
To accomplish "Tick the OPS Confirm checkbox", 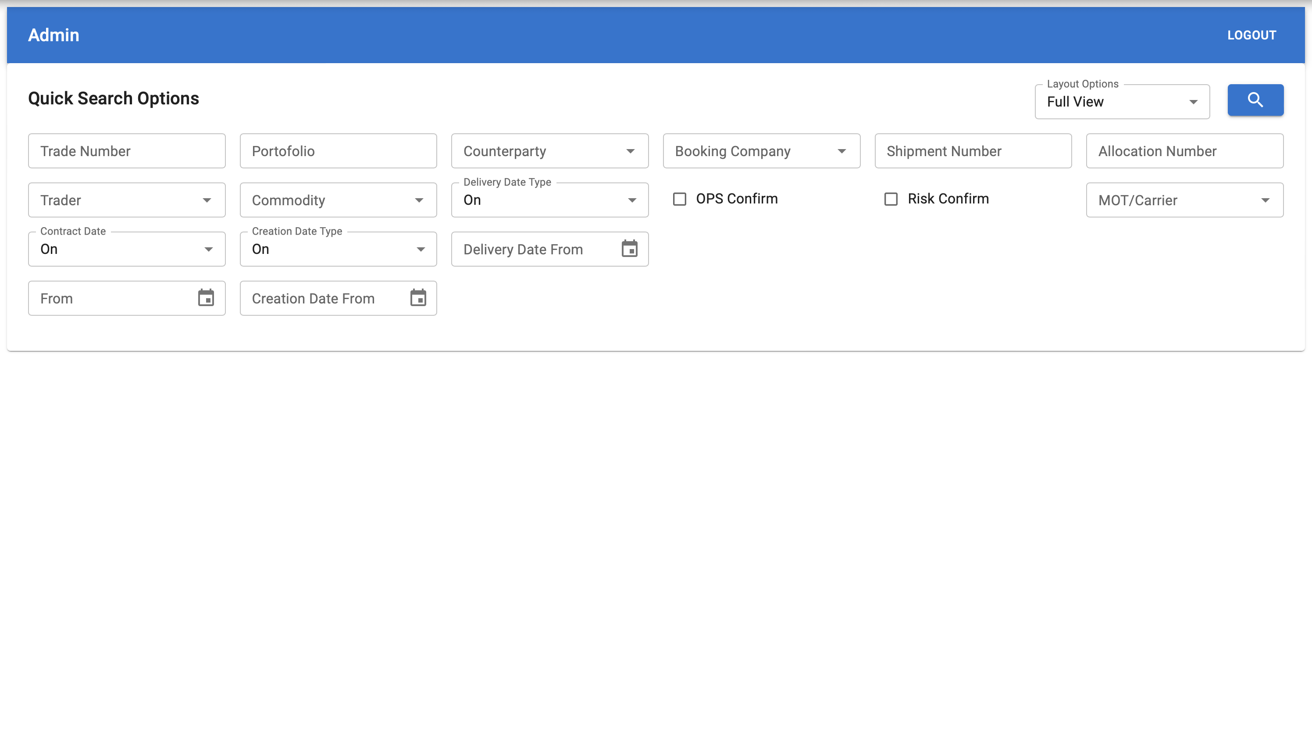I will coord(679,199).
